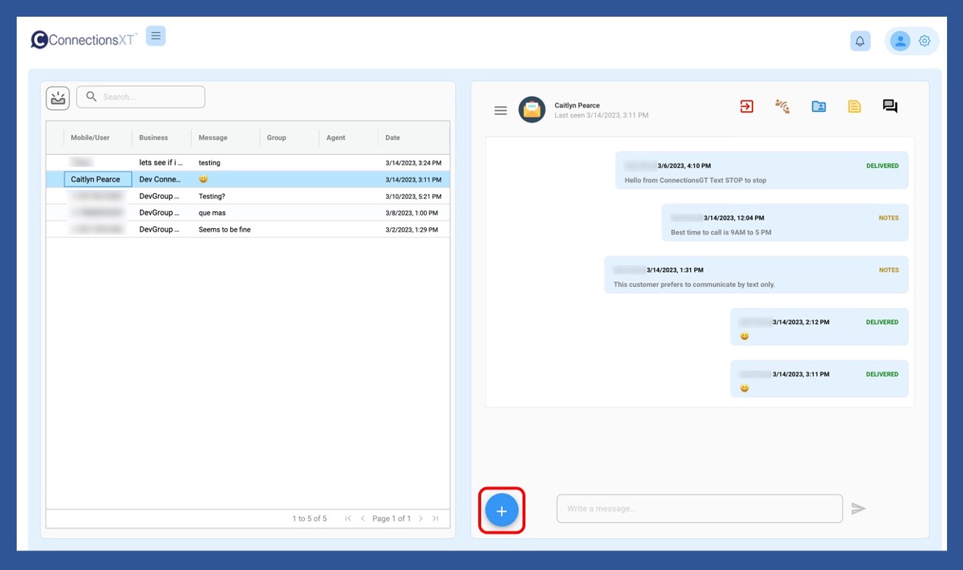The height and width of the screenshot is (570, 963).
Task: Open the blue contact folder icon
Action: [819, 107]
